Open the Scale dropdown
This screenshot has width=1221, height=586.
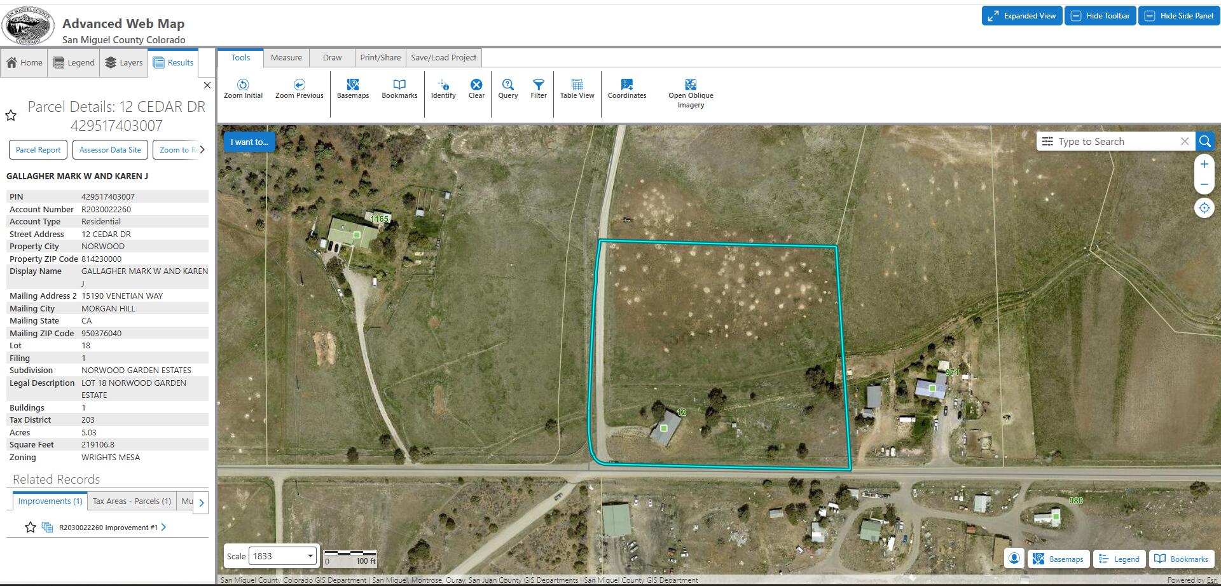click(x=283, y=556)
